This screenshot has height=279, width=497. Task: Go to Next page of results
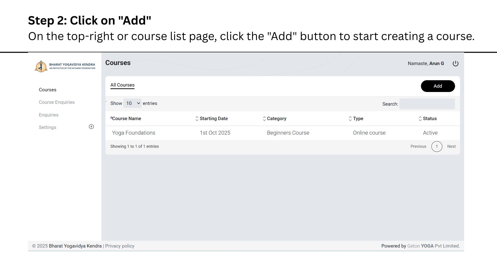click(451, 146)
